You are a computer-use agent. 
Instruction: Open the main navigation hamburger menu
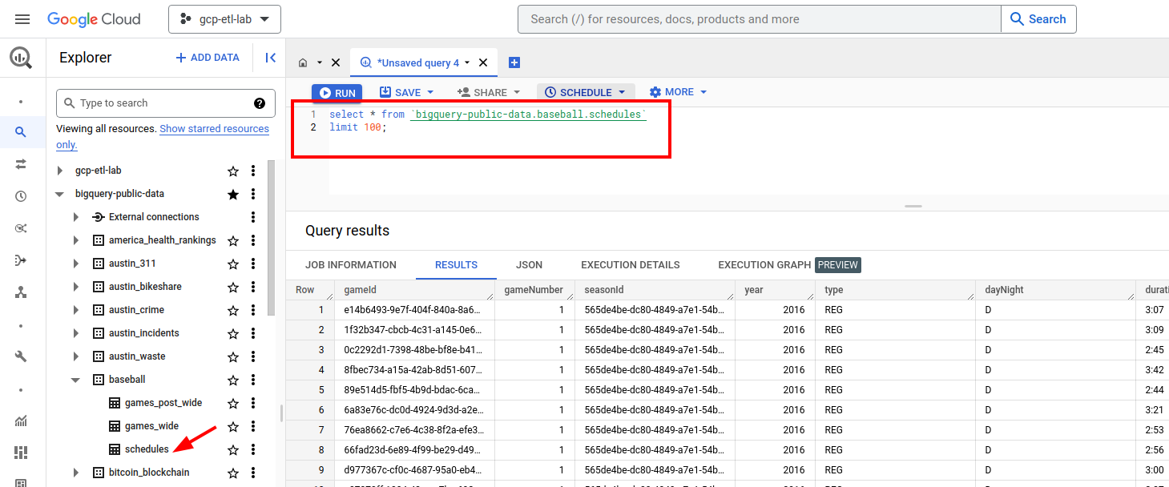(x=22, y=19)
